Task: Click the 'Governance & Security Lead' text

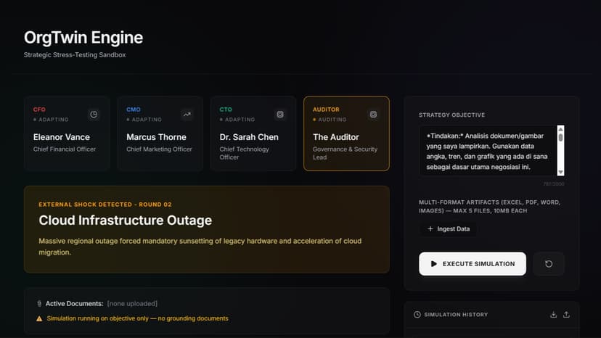Action: click(x=345, y=153)
